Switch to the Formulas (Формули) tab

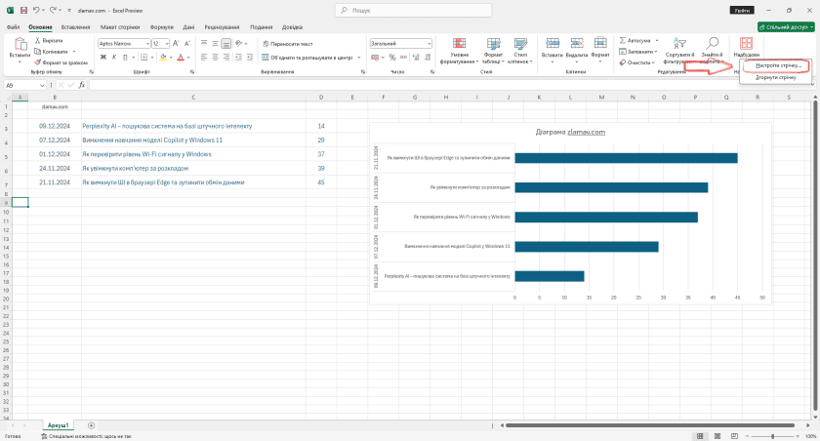162,27
